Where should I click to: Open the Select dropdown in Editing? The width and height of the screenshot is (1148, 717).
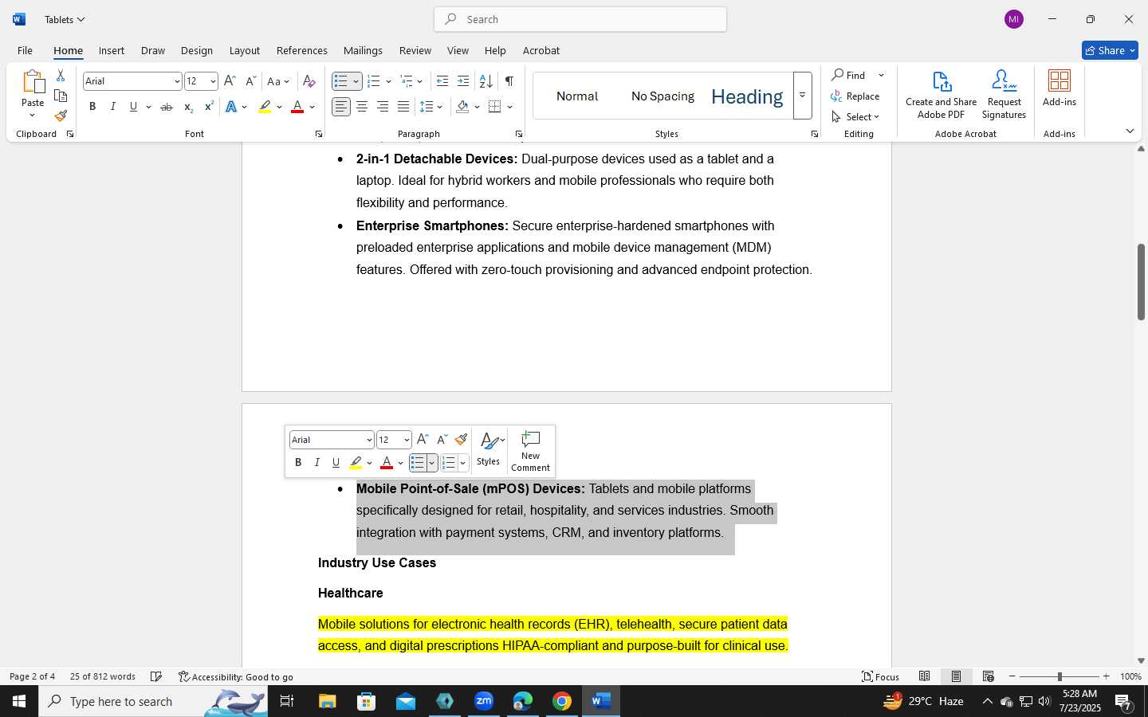[855, 116]
